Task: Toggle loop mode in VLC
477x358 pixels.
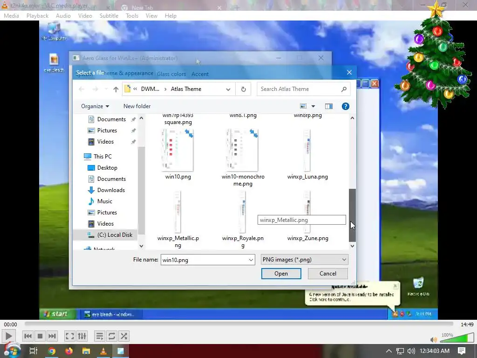Action: pyautogui.click(x=112, y=336)
